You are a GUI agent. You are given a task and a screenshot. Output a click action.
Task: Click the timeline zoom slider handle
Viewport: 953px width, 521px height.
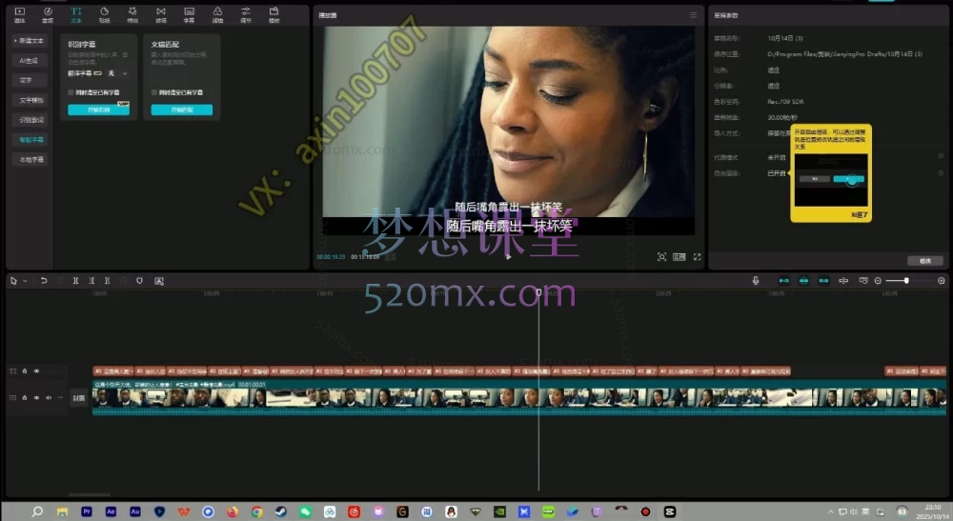pos(905,281)
